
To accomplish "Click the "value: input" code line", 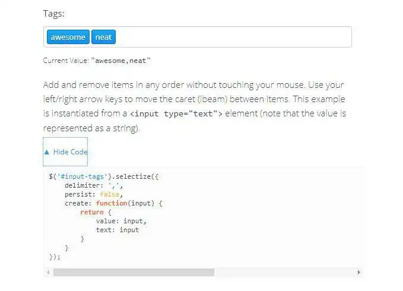I will tap(120, 221).
